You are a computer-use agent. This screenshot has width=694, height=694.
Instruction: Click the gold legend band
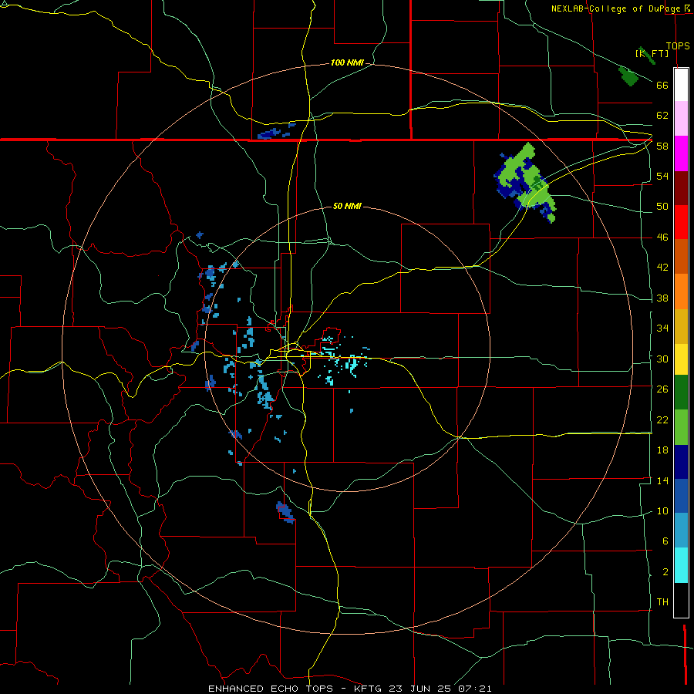pos(681,326)
